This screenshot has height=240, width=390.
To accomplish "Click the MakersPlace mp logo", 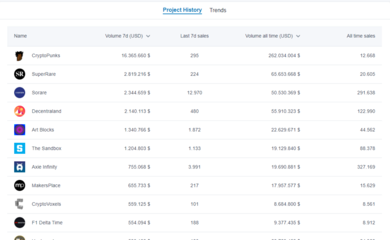I will tap(19, 185).
